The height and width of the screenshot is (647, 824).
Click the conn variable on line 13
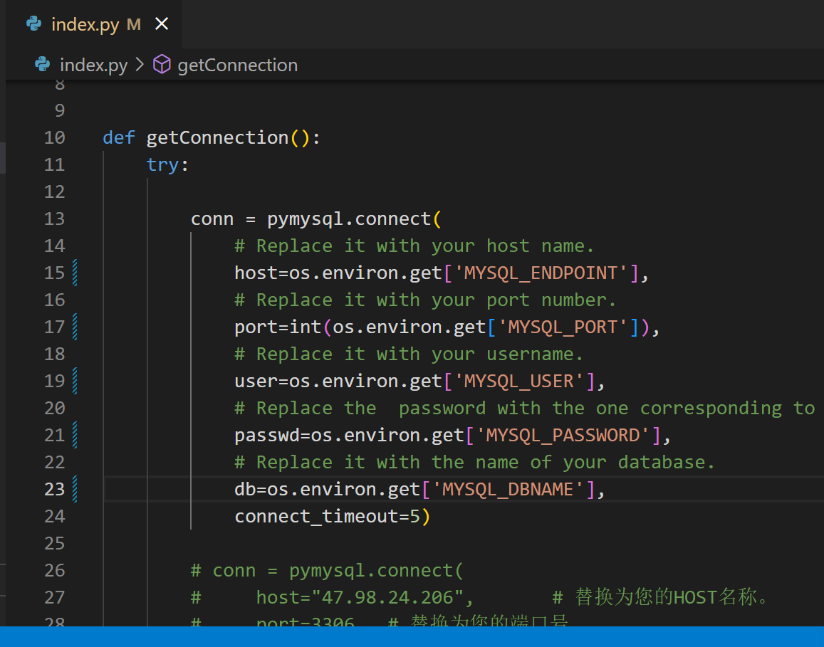click(x=212, y=219)
